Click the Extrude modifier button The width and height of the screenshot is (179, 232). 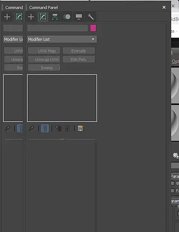coord(79,51)
